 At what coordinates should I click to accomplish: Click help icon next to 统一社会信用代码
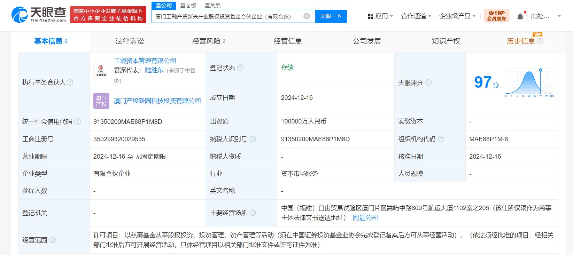(77, 121)
